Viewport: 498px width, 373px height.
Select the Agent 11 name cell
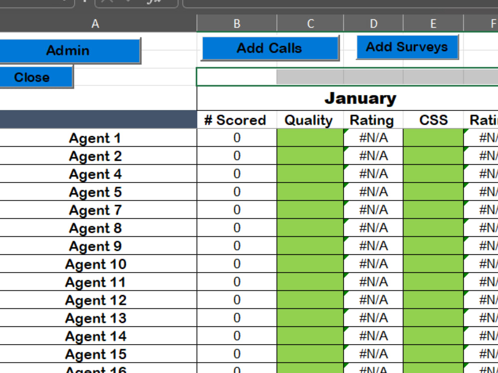98,281
